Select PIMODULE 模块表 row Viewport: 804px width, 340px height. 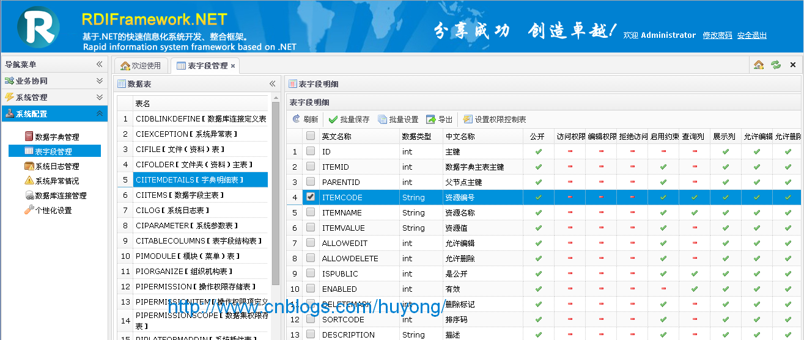pos(192,256)
